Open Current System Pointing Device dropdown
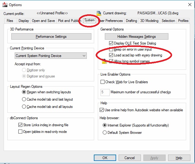Screen dimensions: 195x164 (51, 56)
